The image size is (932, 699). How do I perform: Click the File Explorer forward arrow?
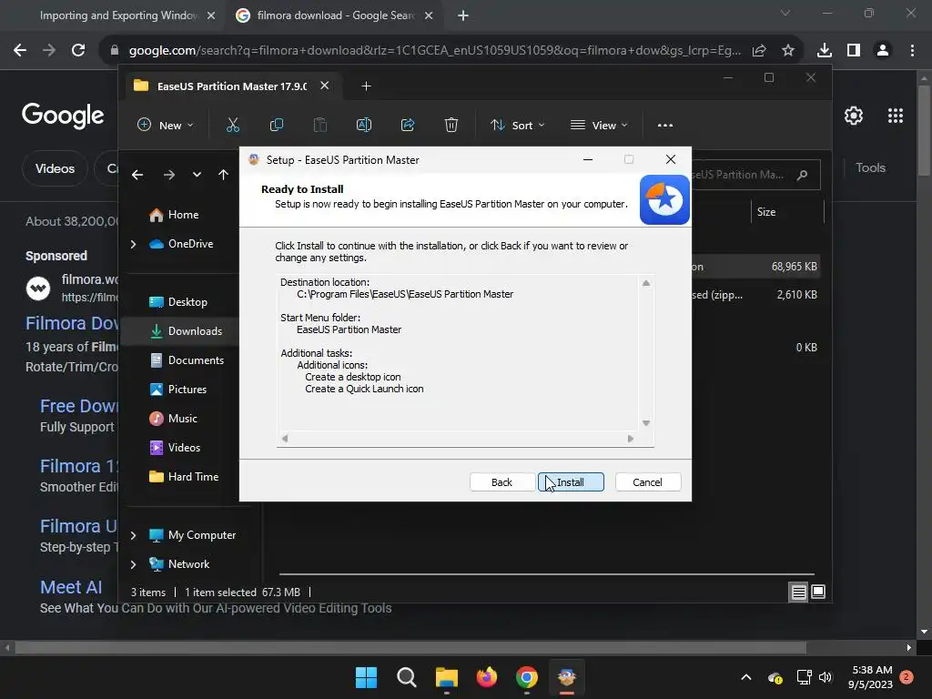click(x=168, y=175)
